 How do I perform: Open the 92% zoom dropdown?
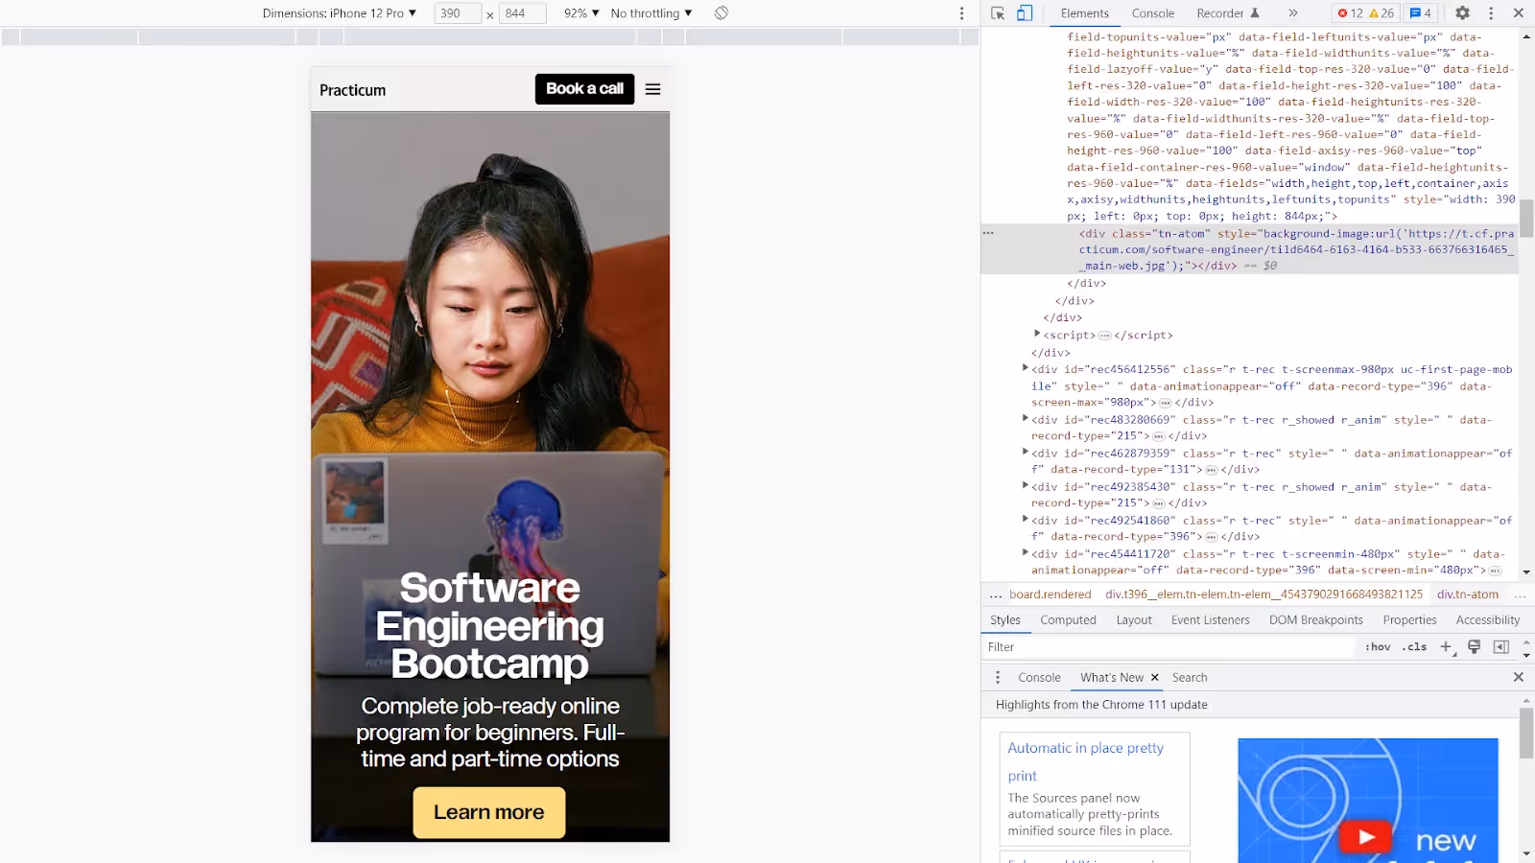pyautogui.click(x=581, y=13)
